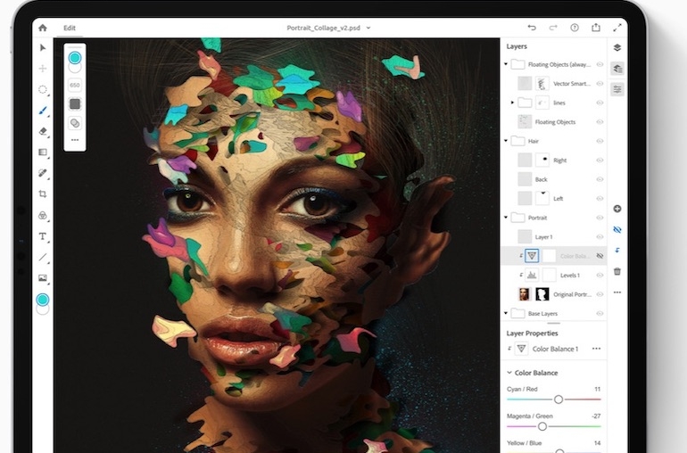Select the Levels 1 adjustment layer
Image resolution: width=687 pixels, height=453 pixels.
click(x=554, y=276)
